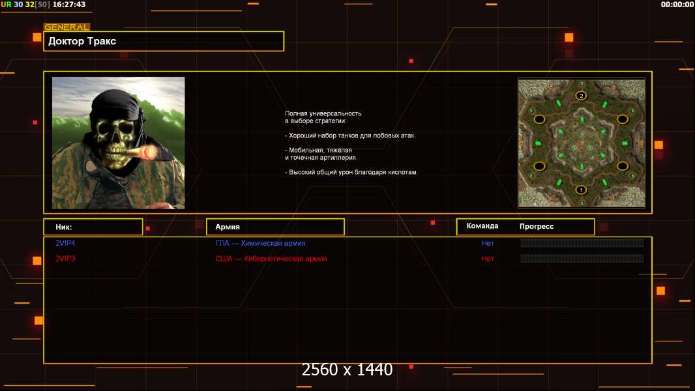Click start position marker 2 on minimap
Screen dimensions: 695x391
click(581, 96)
